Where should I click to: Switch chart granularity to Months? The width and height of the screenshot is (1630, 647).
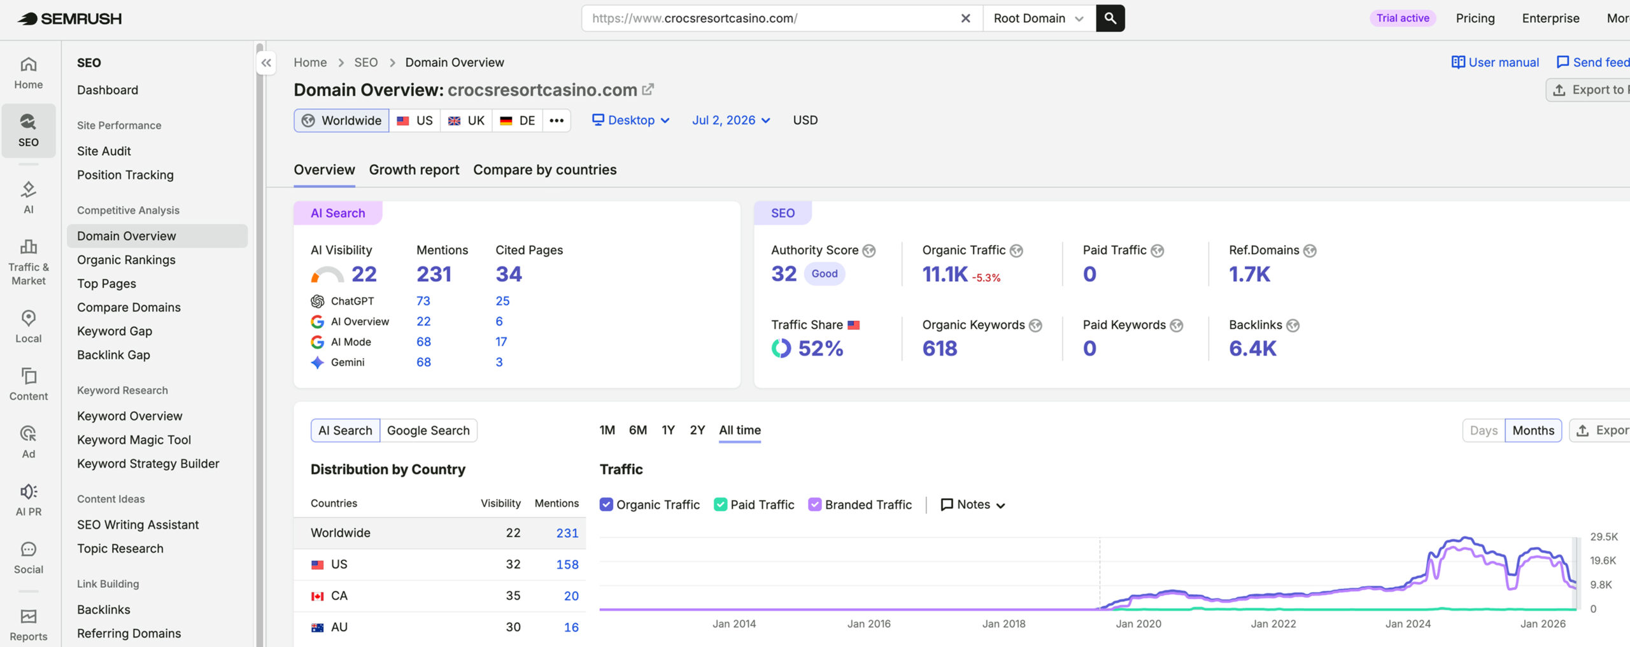tap(1533, 431)
